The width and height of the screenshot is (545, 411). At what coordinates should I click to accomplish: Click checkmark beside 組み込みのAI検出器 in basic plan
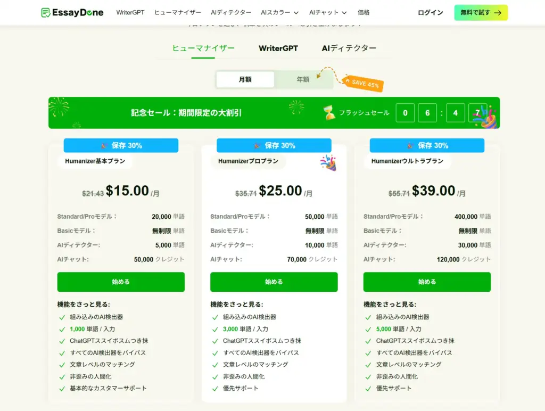pos(62,317)
